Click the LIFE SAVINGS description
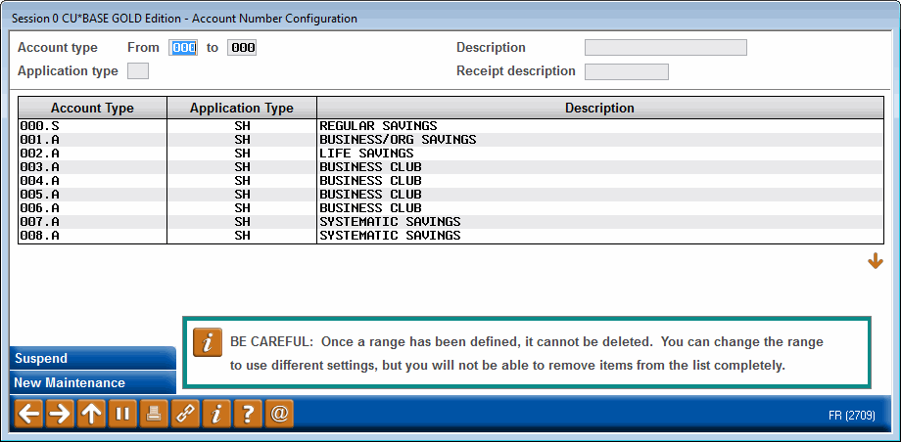This screenshot has height=442, width=901. point(366,154)
